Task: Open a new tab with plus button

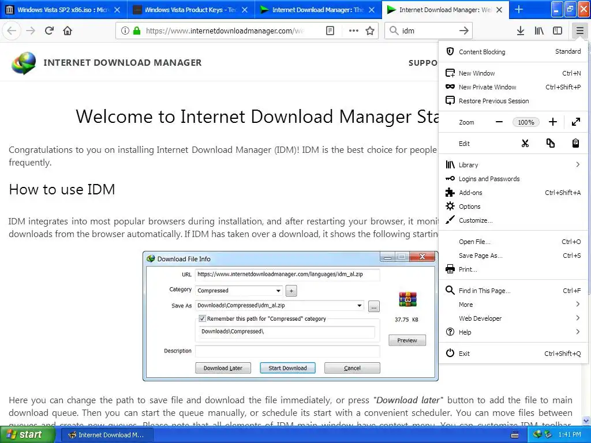Action: 519,10
